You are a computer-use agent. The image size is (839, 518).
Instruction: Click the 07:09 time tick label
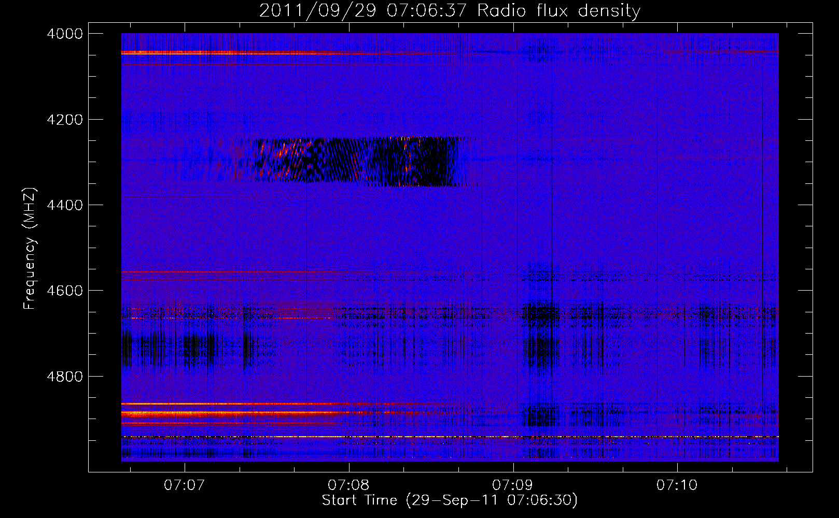tap(513, 485)
